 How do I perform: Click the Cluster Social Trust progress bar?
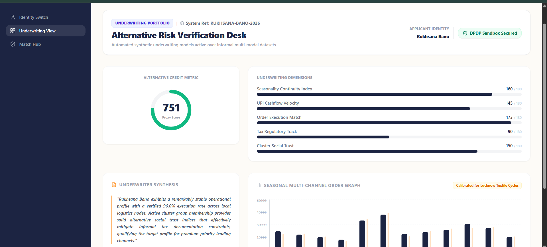click(x=389, y=151)
